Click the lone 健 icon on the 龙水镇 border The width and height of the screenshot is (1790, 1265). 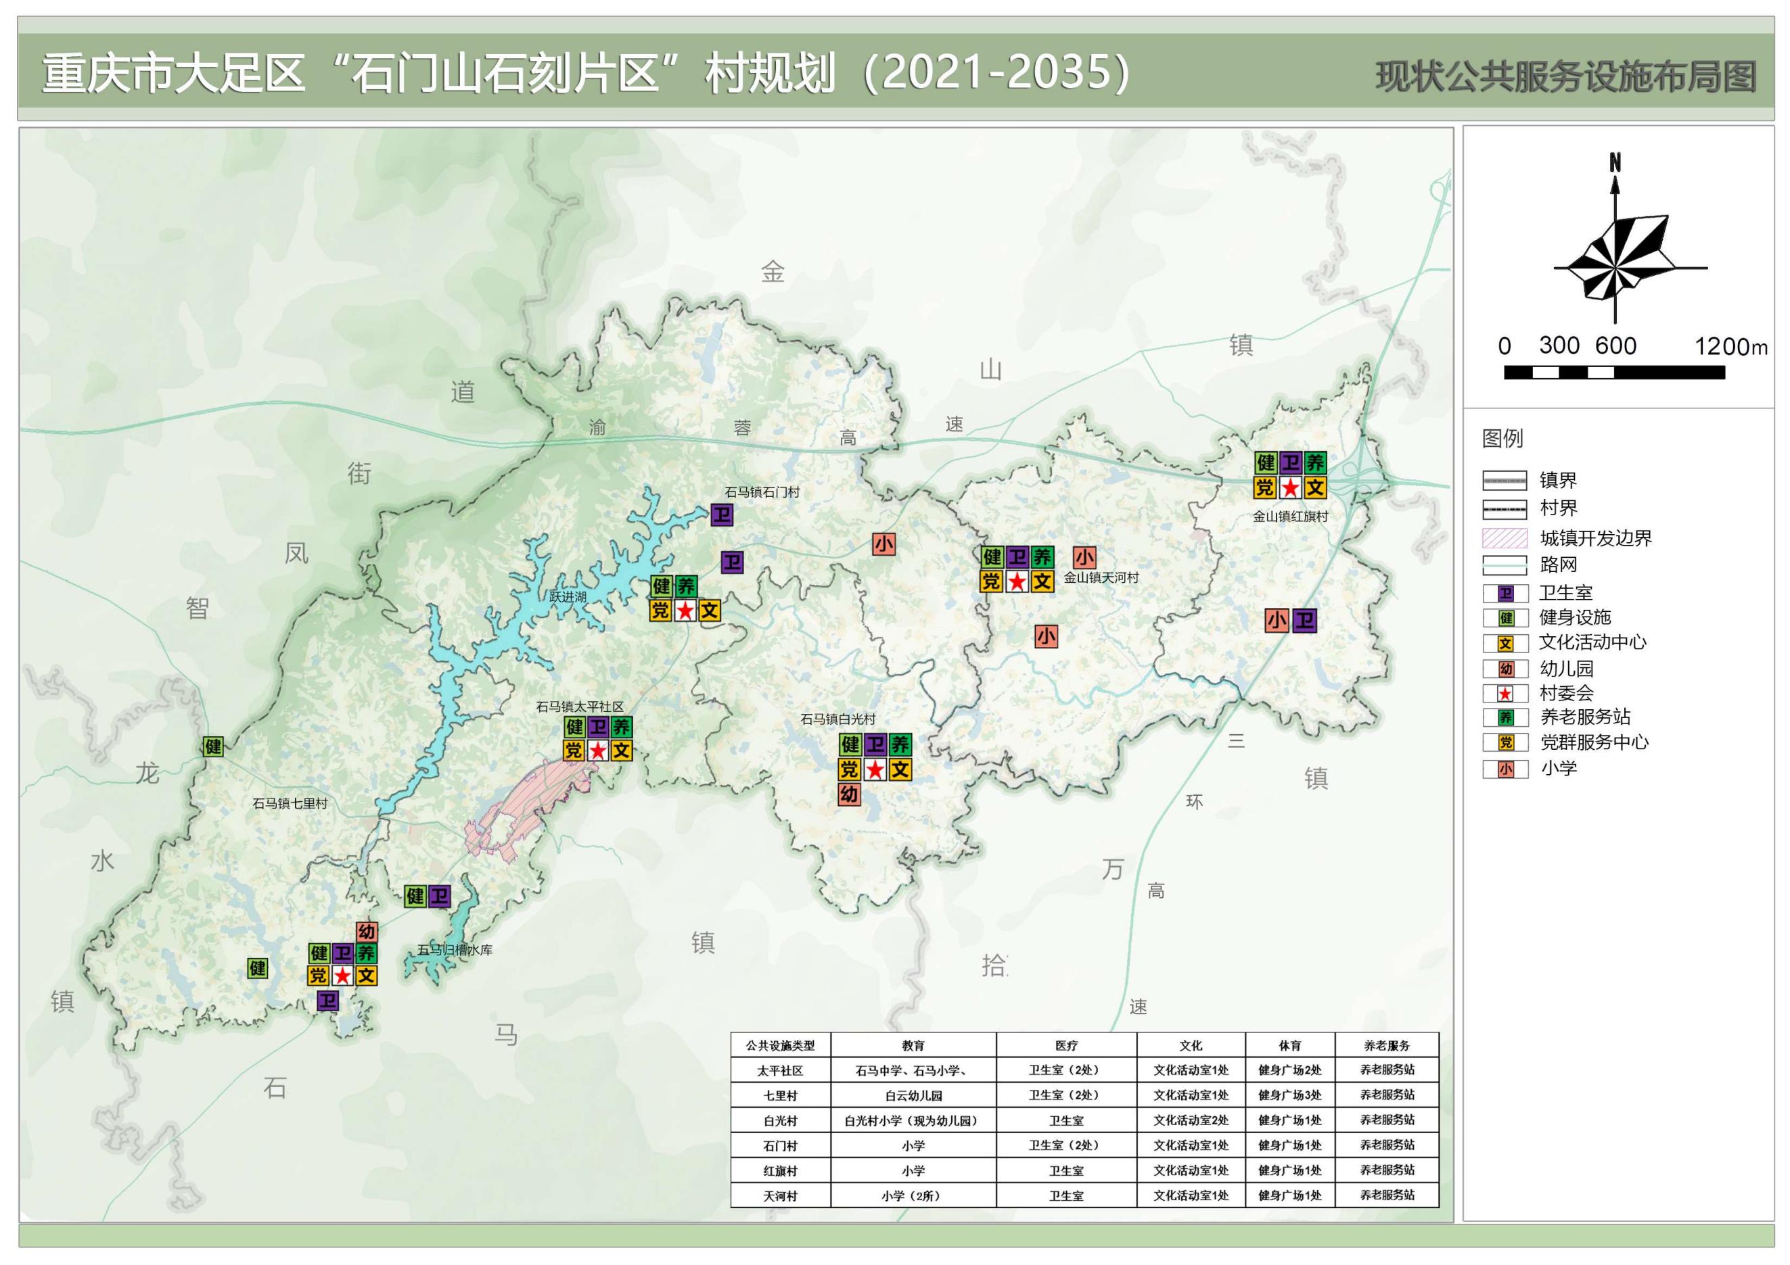coord(213,746)
